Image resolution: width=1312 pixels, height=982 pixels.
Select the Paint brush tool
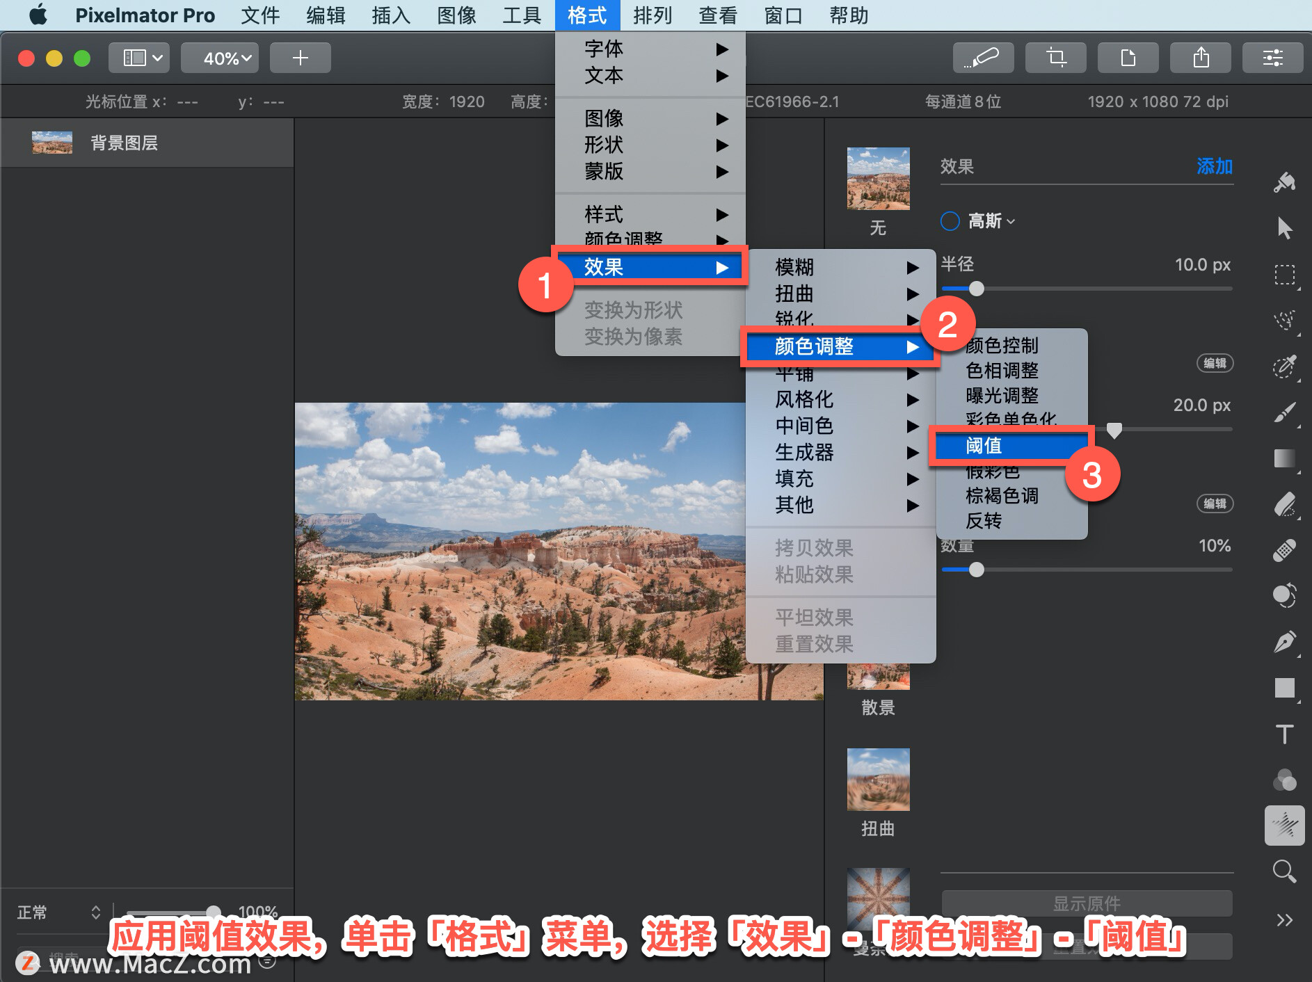click(1284, 412)
